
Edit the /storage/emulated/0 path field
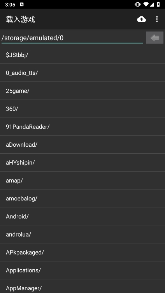[x=72, y=38]
